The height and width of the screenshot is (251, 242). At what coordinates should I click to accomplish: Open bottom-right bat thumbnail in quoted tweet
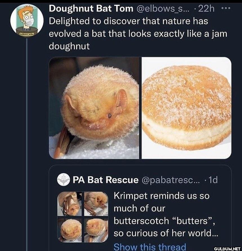click(96, 230)
